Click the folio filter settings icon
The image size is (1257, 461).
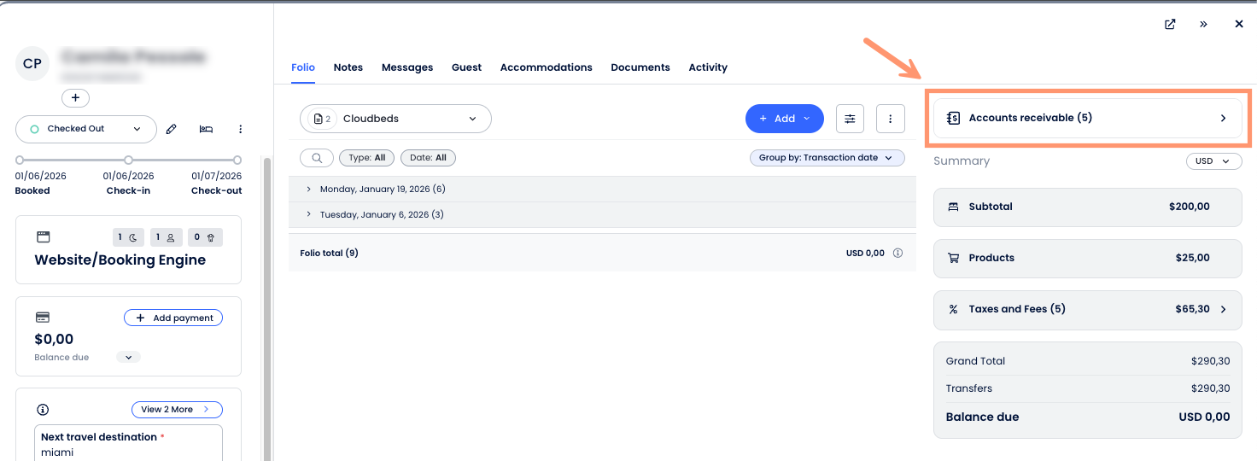850,119
